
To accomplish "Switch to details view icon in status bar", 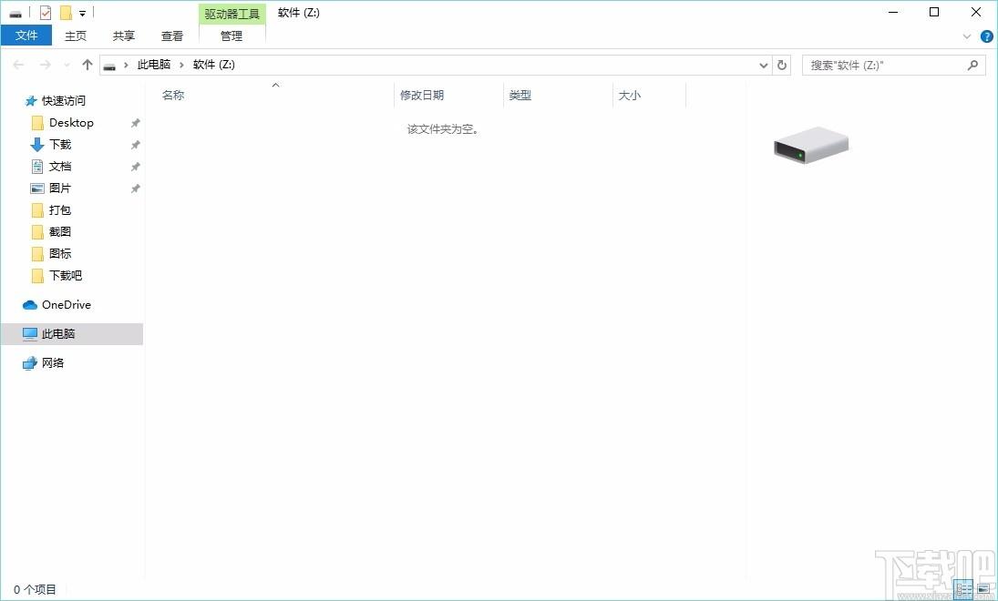I will click(x=965, y=589).
